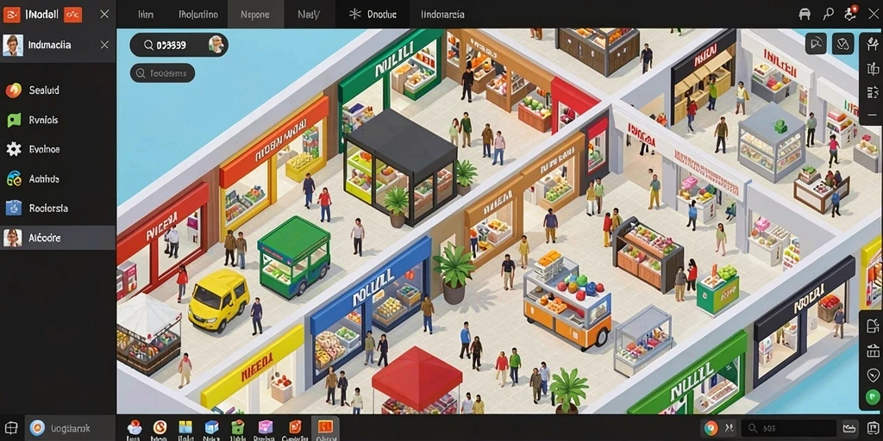
Task: Select the gear icon next to Evoinoe
Action: [14, 149]
